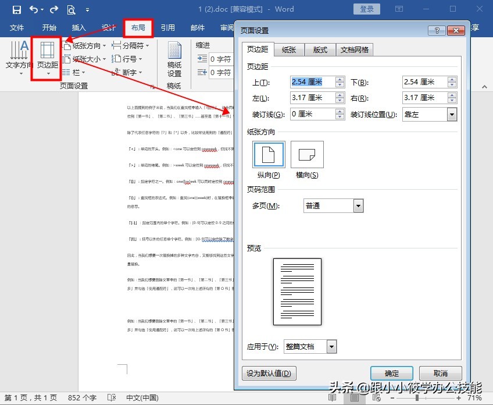Screen dimensions: 493x405
Task: Switch to print layout view icon
Action: [355, 398]
